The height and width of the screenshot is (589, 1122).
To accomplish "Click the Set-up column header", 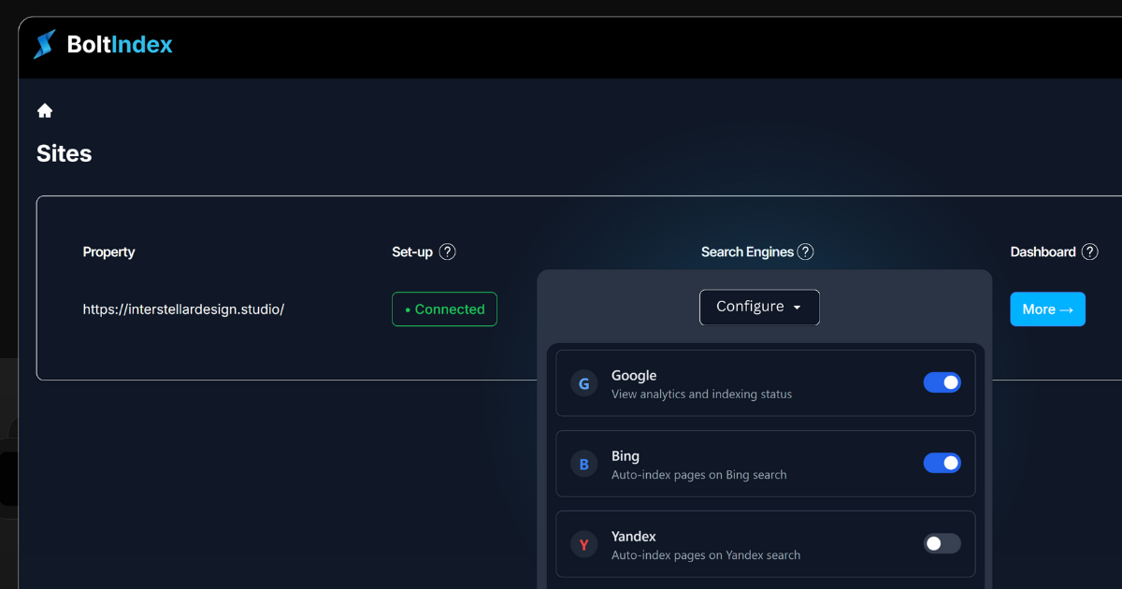I will [x=412, y=251].
